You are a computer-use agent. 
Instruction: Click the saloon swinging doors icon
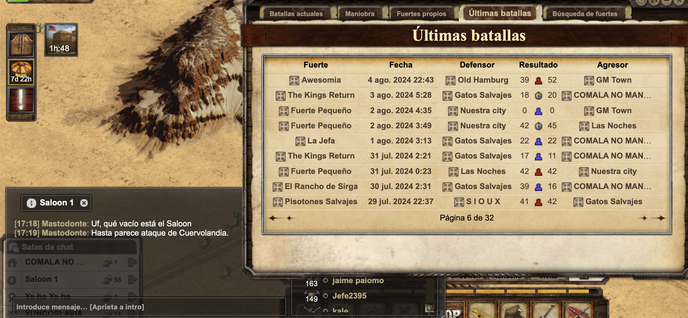(x=21, y=44)
